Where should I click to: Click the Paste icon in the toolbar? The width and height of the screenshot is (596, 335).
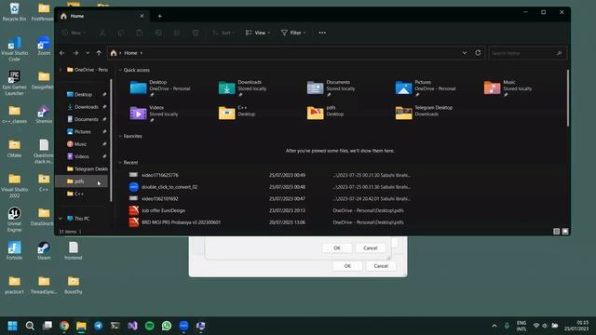pos(140,33)
